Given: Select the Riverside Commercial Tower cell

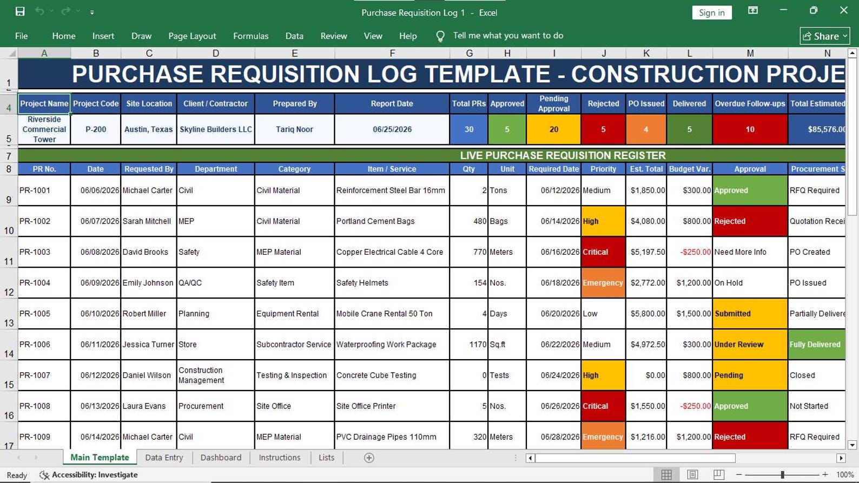Looking at the screenshot, I should click(44, 129).
